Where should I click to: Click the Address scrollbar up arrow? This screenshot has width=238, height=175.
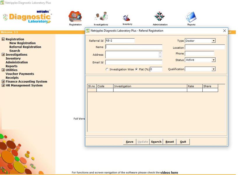pos(160,53)
